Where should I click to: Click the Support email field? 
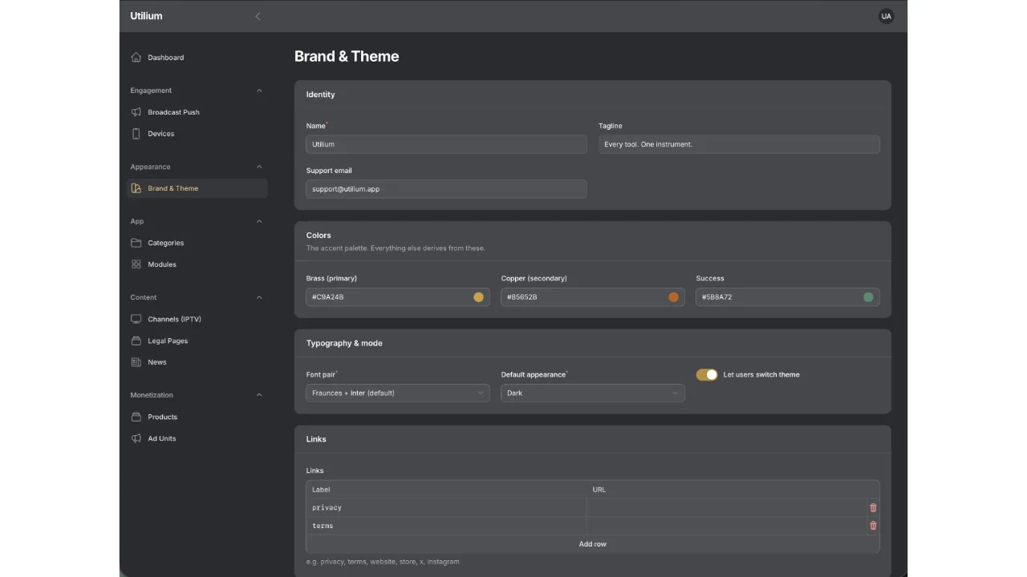click(x=446, y=189)
